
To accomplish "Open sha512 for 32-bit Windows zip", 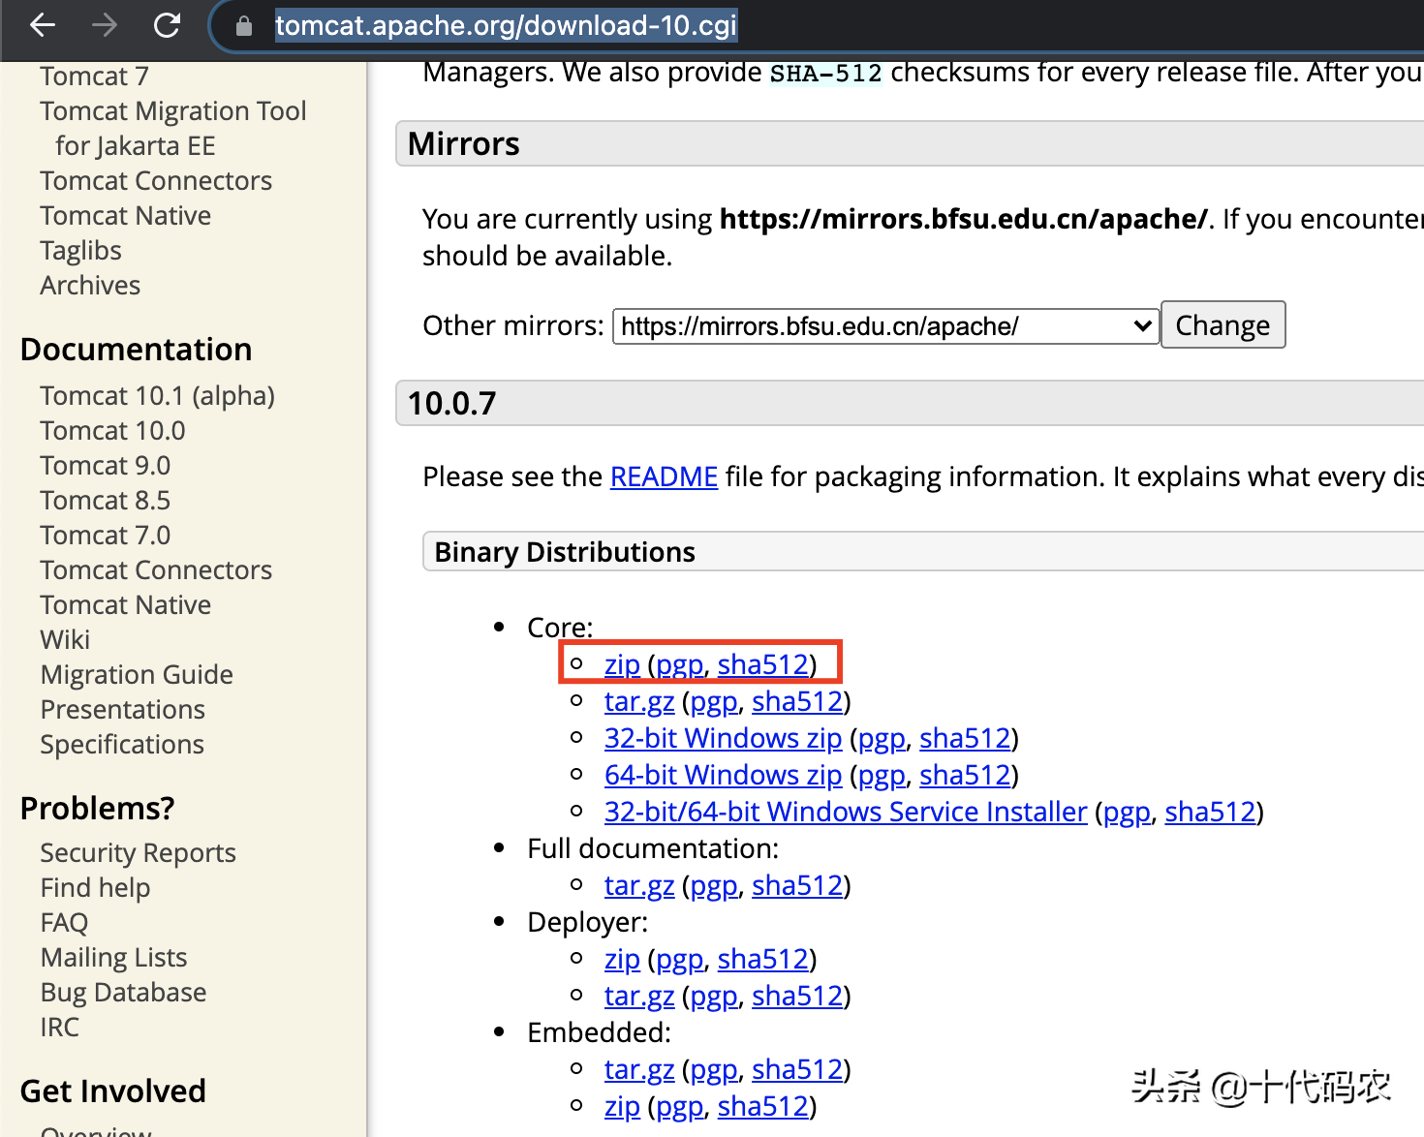I will pyautogui.click(x=965, y=738).
